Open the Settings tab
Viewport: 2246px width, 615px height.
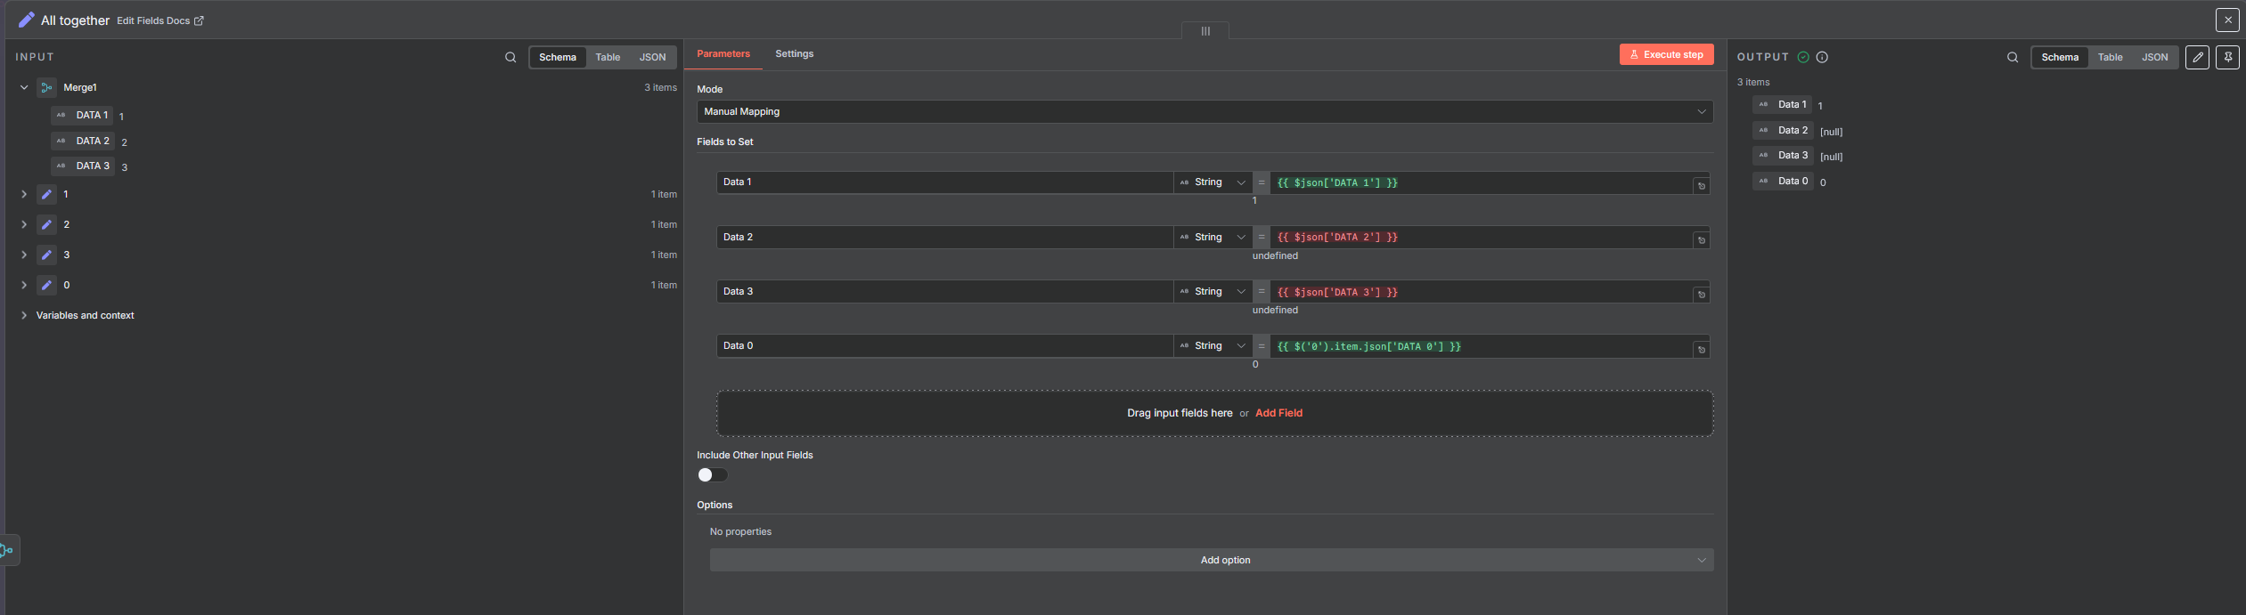[794, 54]
